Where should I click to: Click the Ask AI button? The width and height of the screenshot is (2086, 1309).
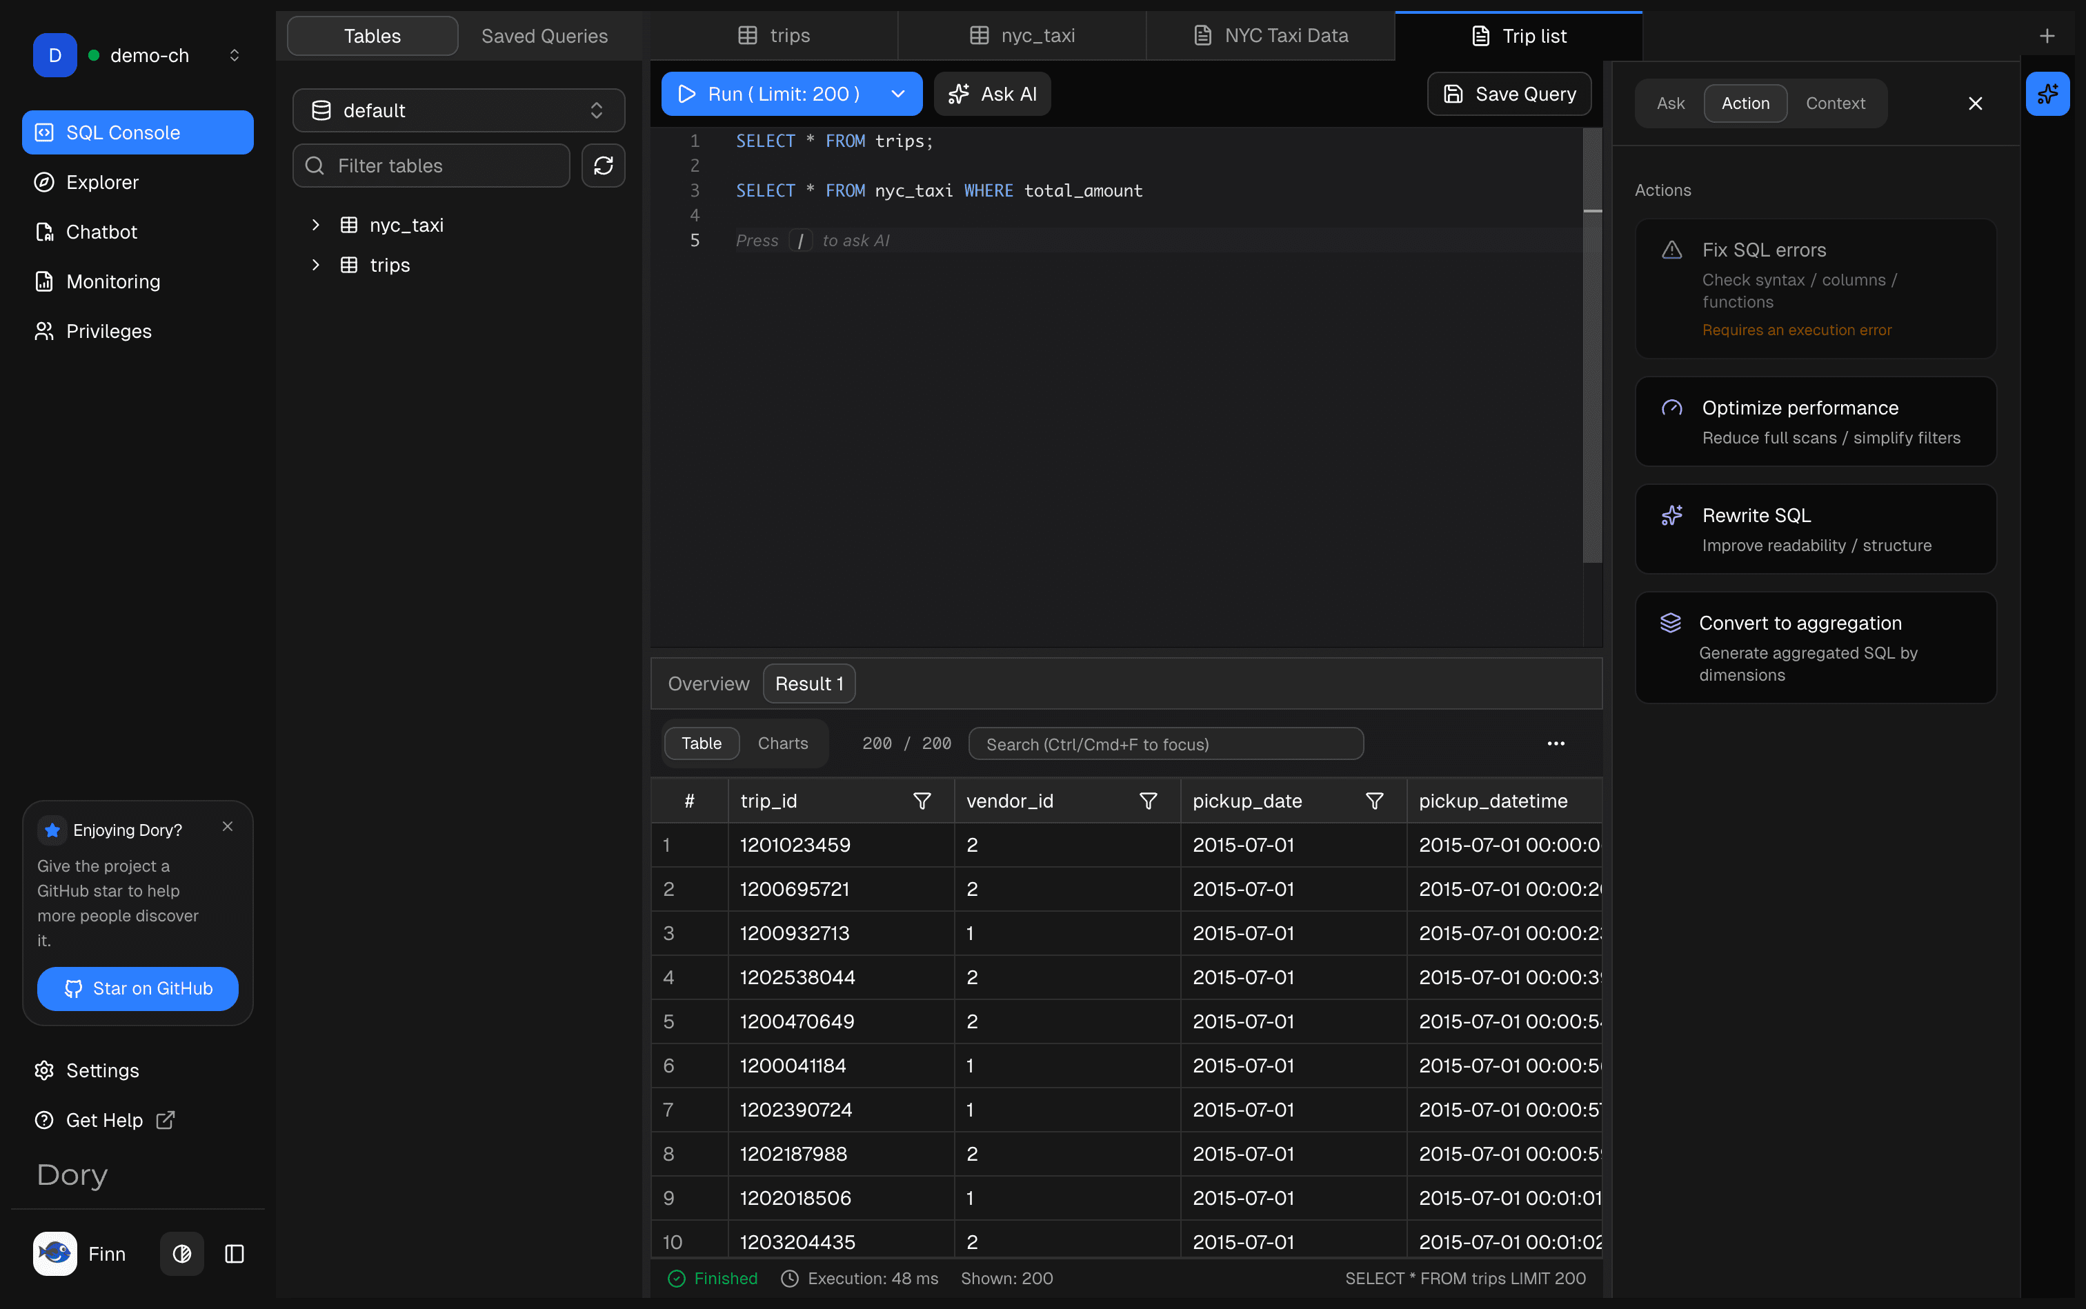(993, 94)
